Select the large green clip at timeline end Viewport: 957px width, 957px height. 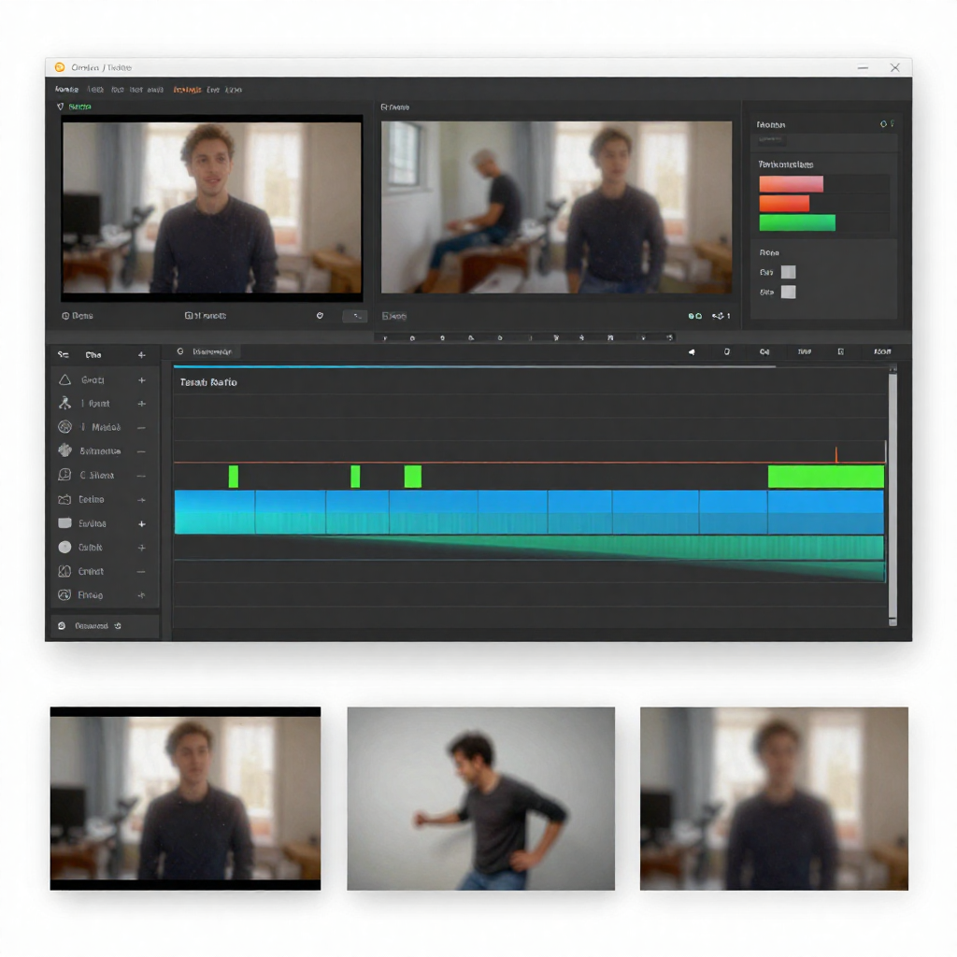[x=825, y=477]
